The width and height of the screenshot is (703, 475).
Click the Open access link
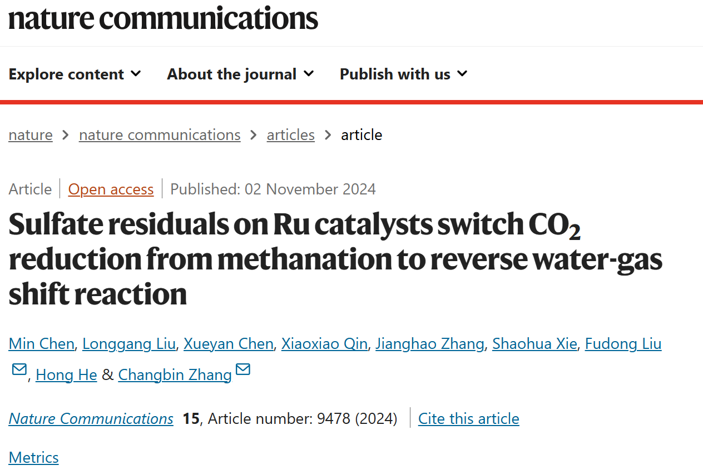click(111, 189)
